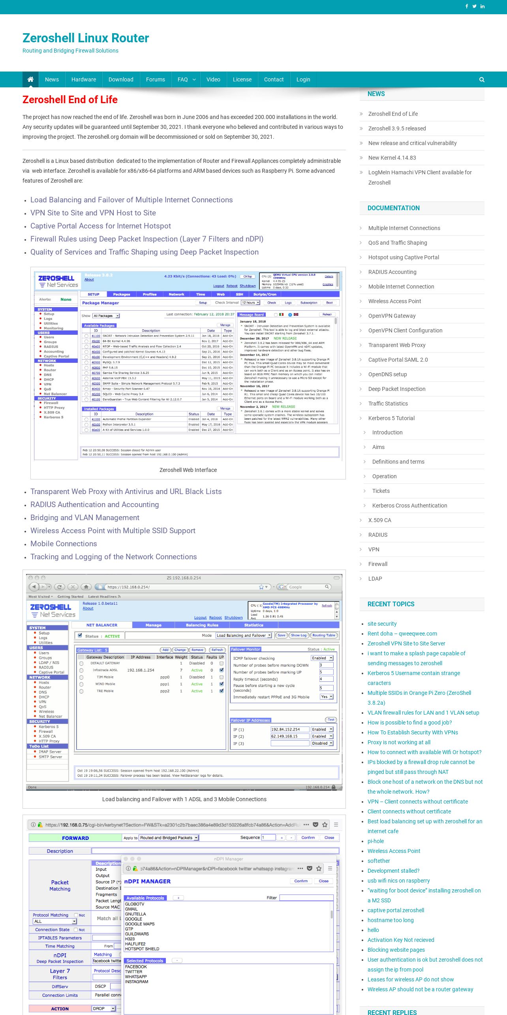Open the Forums menu item

coord(156,79)
